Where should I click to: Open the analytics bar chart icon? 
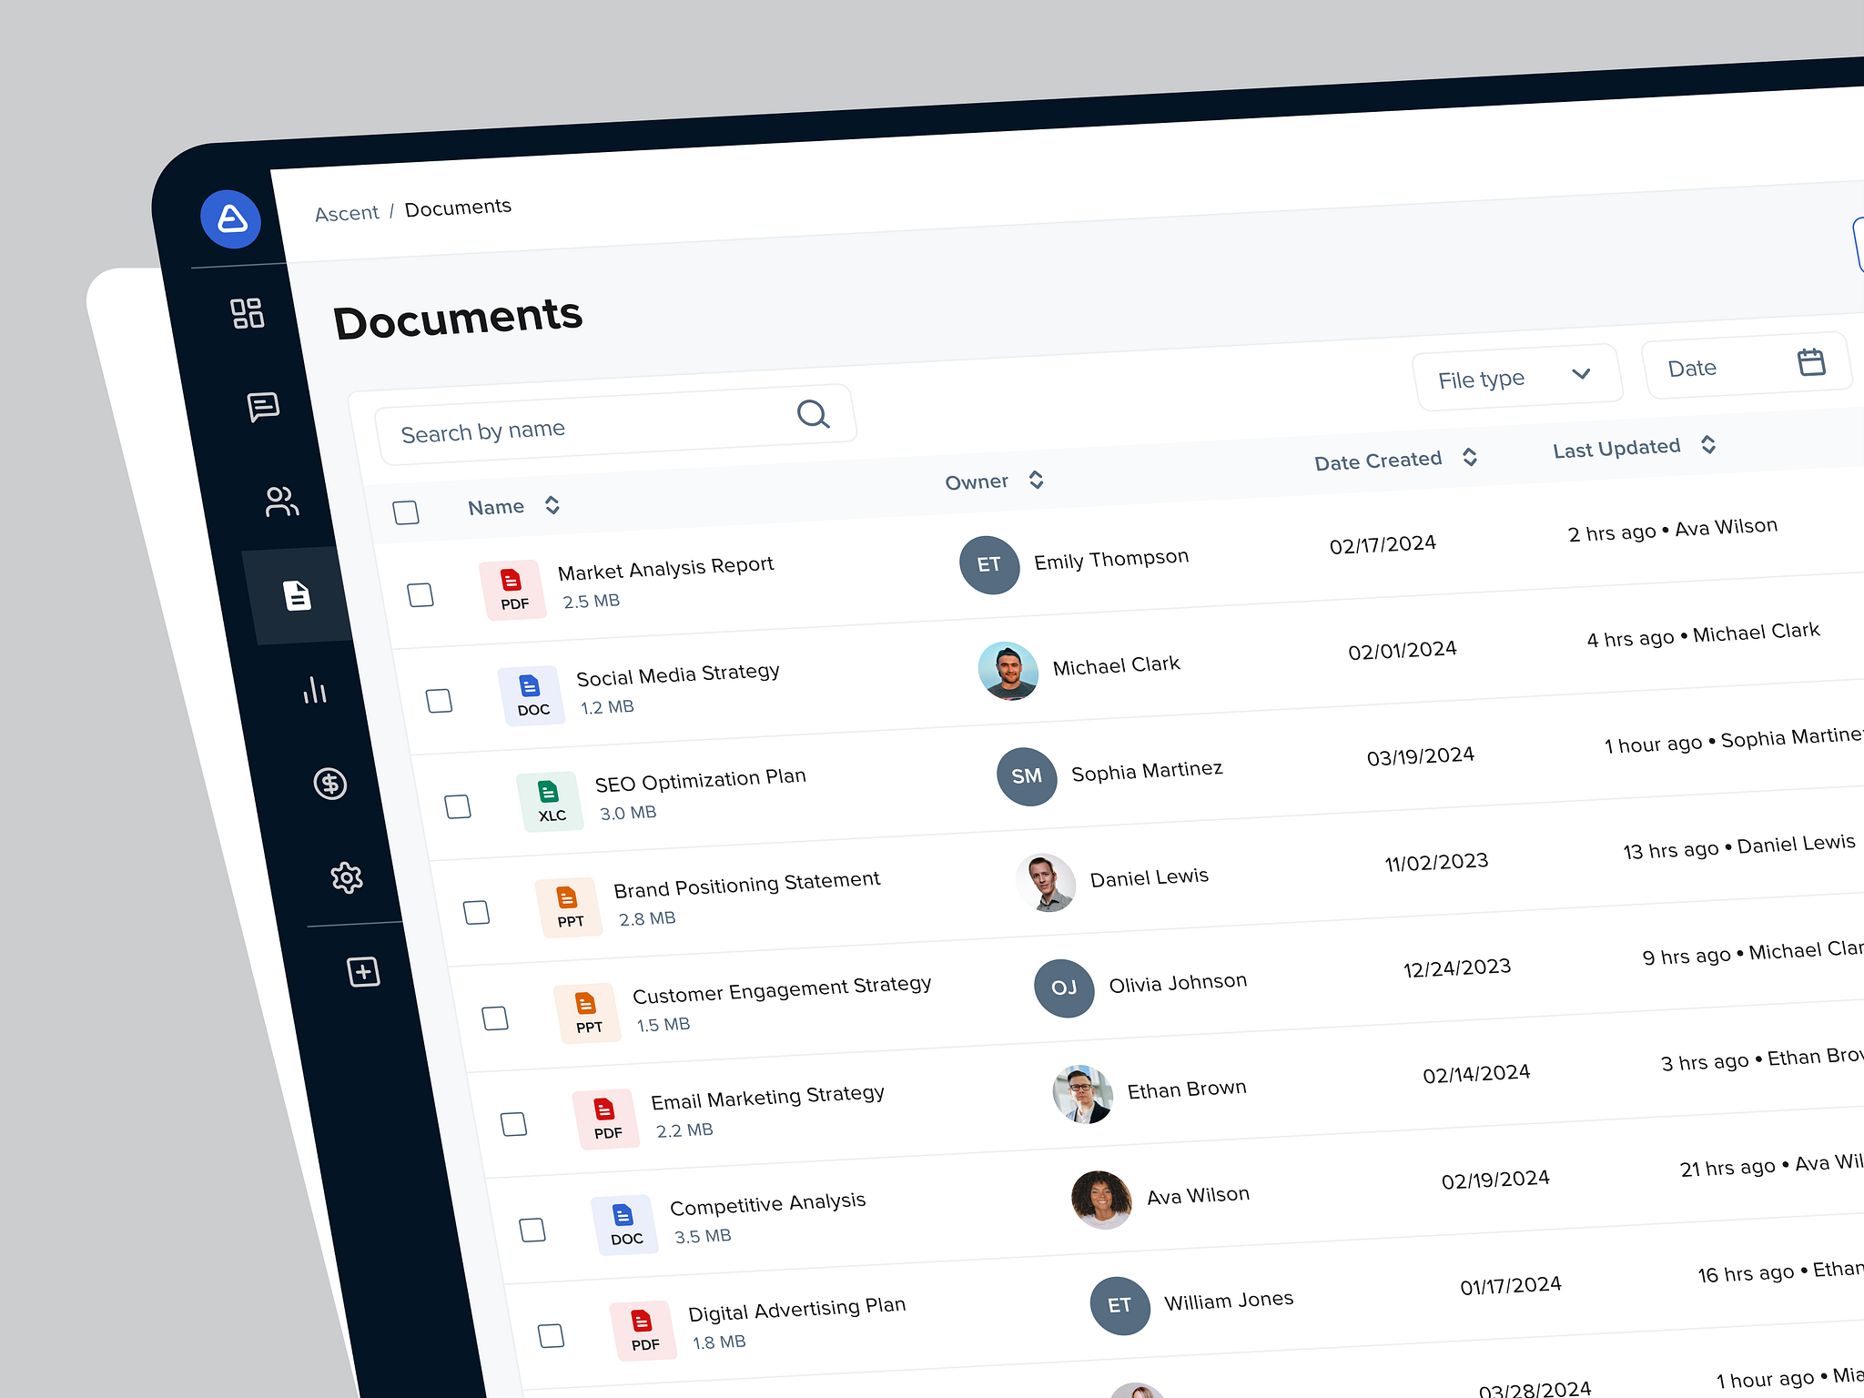tap(316, 692)
